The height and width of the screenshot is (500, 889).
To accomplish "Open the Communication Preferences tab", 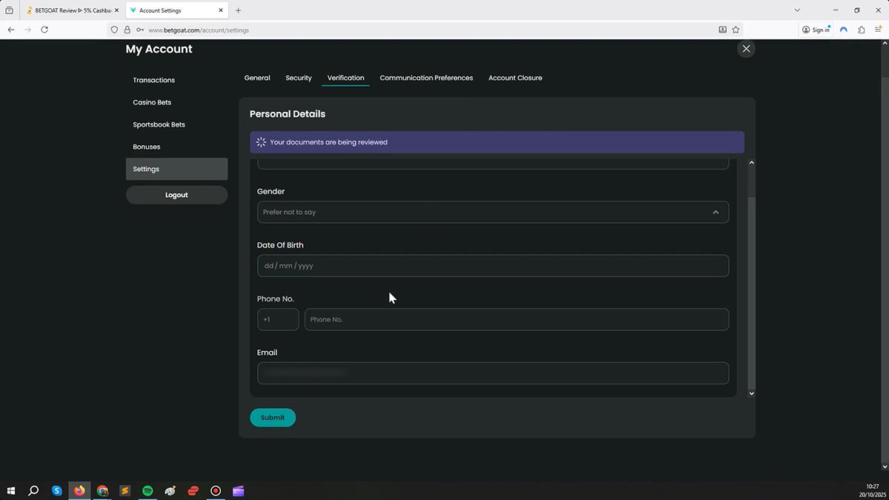I will point(426,78).
